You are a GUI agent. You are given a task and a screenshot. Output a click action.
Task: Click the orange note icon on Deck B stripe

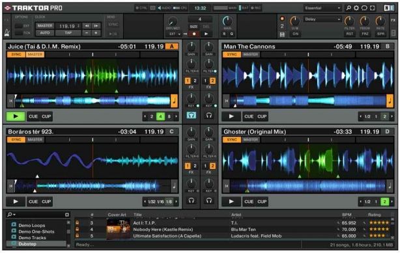pyautogui.click(x=390, y=101)
